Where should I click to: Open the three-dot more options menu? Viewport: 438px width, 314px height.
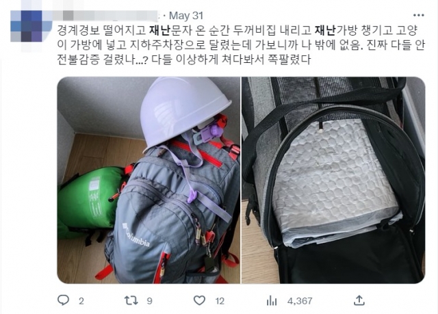click(x=418, y=15)
